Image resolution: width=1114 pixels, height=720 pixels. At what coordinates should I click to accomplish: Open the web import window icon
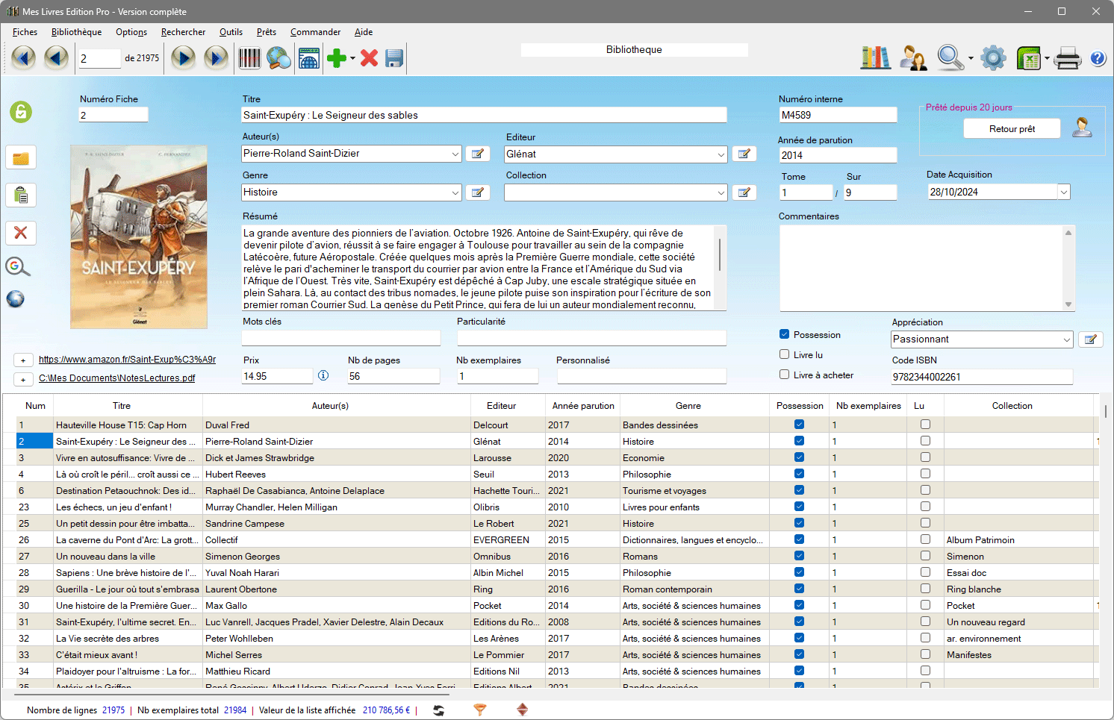[308, 57]
